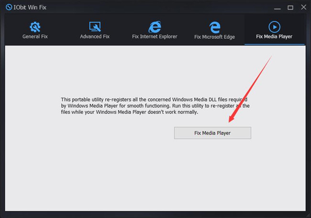311x218 pixels.
Task: Select the Advanced Fix monitor wrench icon
Action: point(95,27)
